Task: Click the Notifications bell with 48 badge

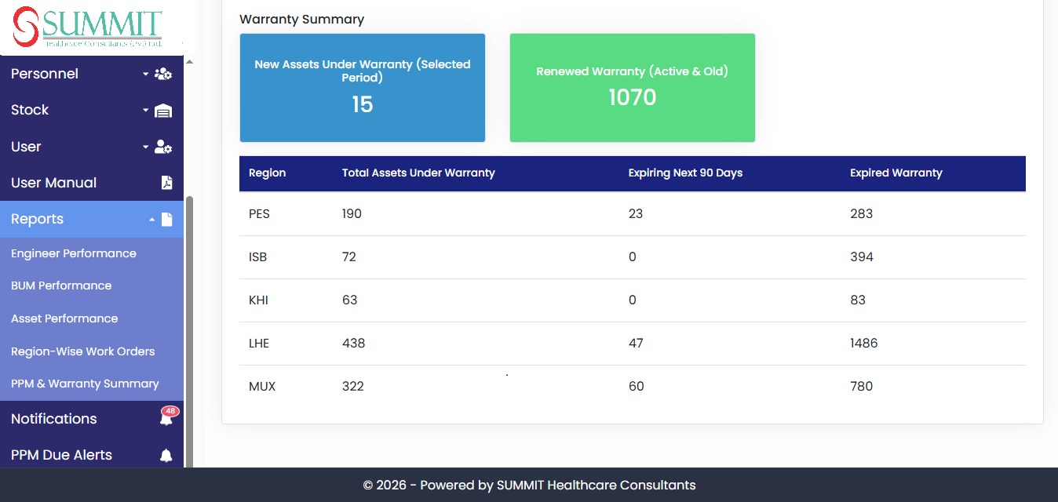Action: click(166, 417)
